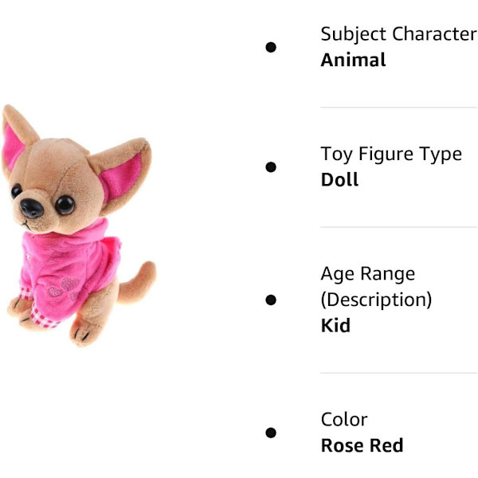Screen dimensions: 478x478
Task: Click the Toy Figure Type label
Action: [x=391, y=155]
